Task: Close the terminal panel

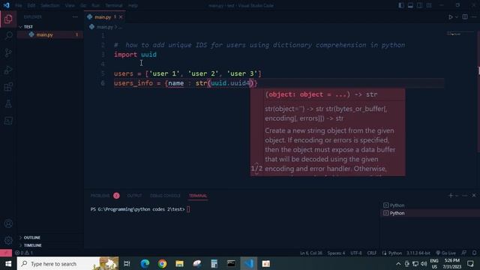Action: [x=474, y=196]
